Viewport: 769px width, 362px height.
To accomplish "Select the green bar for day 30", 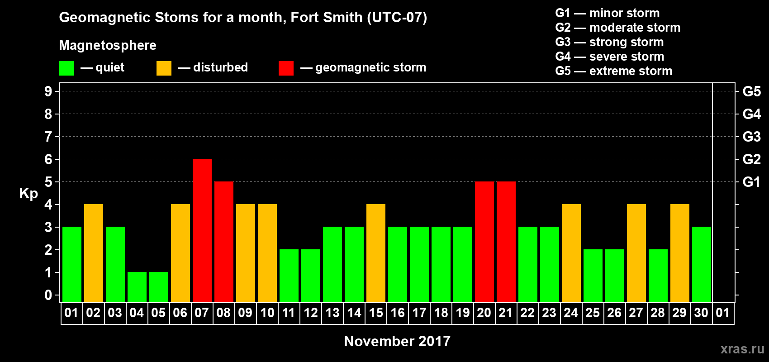I will point(702,265).
